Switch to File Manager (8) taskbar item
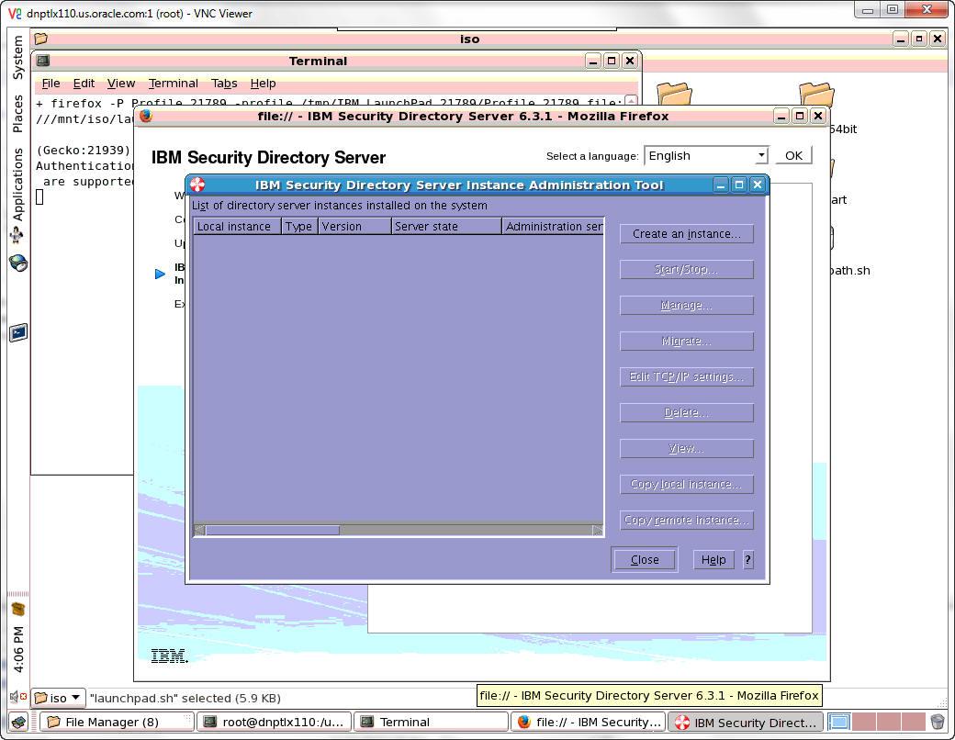The image size is (955, 740). tap(117, 723)
